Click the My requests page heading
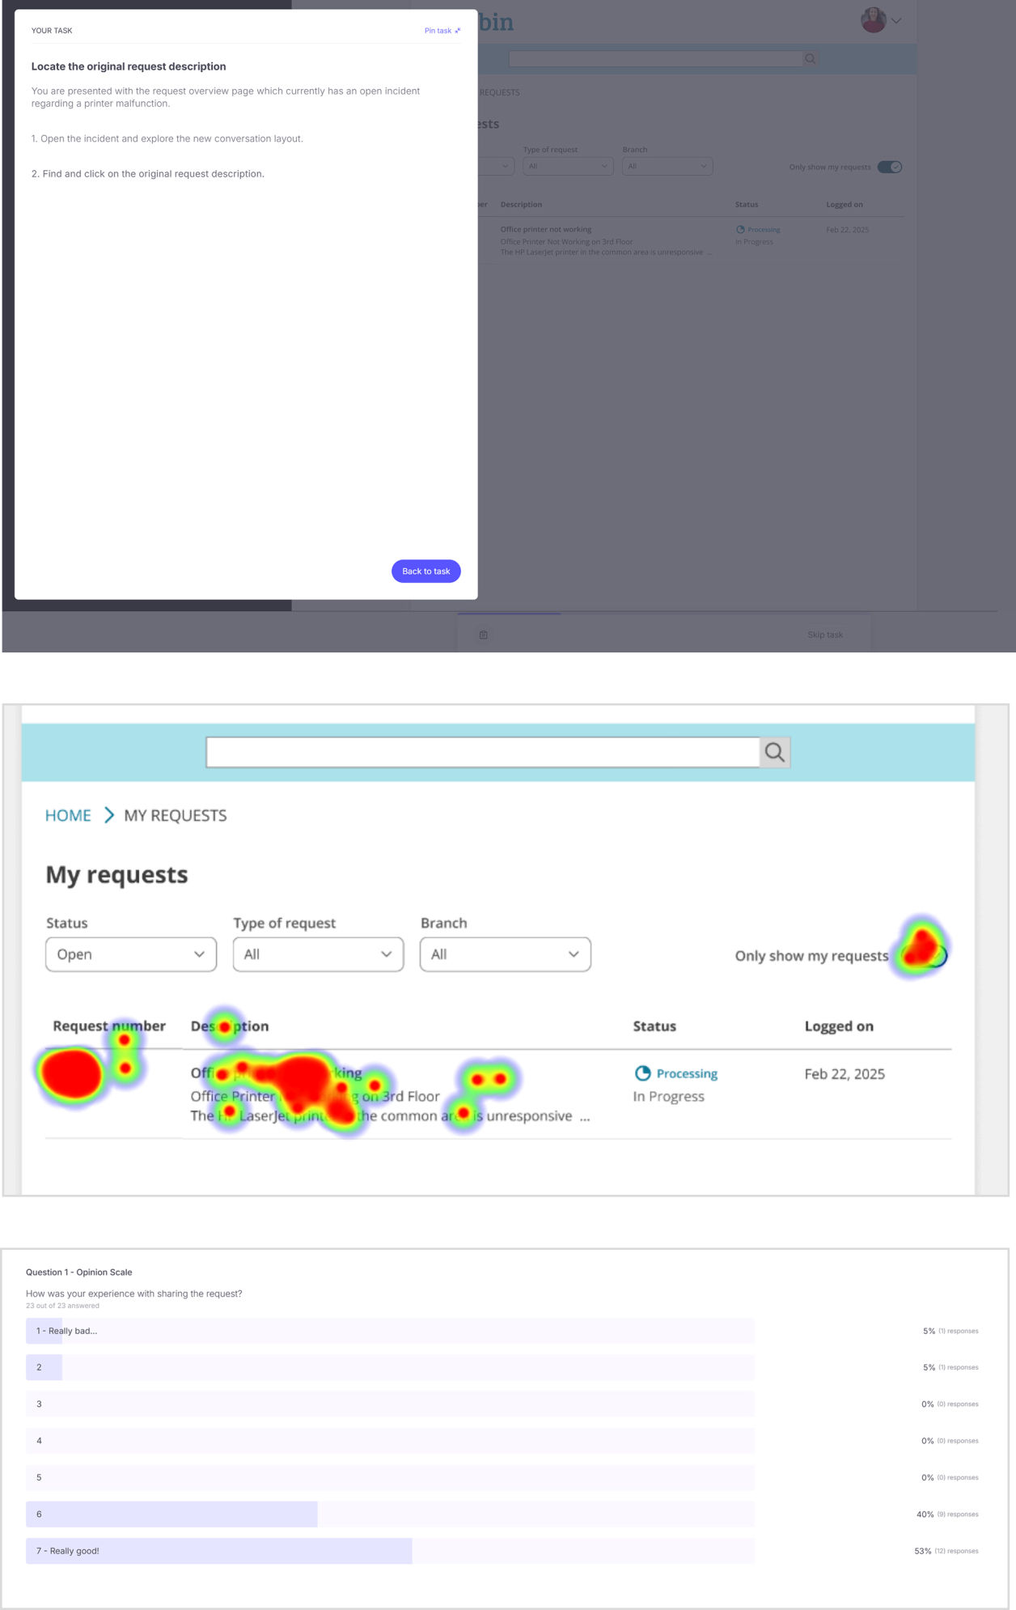Viewport: 1016px width, 1610px height. point(117,875)
